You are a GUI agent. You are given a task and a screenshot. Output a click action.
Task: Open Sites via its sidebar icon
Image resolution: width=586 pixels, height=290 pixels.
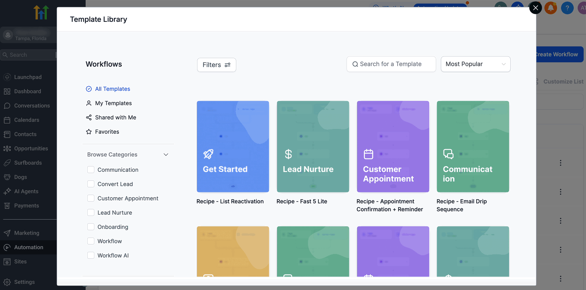7,261
